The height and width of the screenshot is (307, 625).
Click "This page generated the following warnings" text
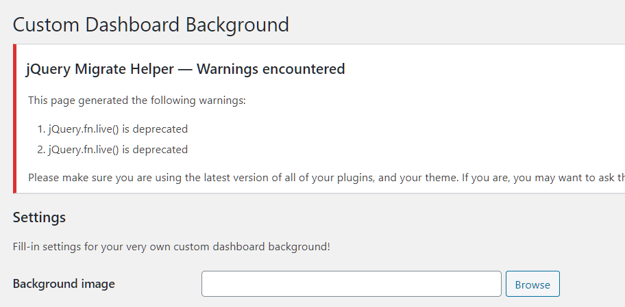[136, 101]
